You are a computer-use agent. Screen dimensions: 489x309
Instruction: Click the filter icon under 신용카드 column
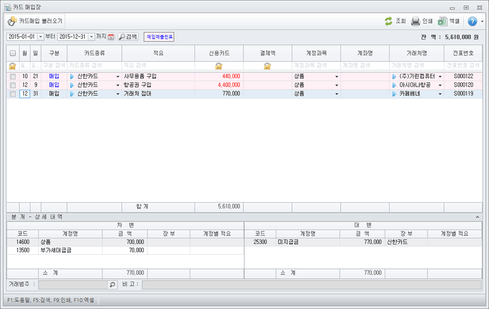[x=219, y=66]
